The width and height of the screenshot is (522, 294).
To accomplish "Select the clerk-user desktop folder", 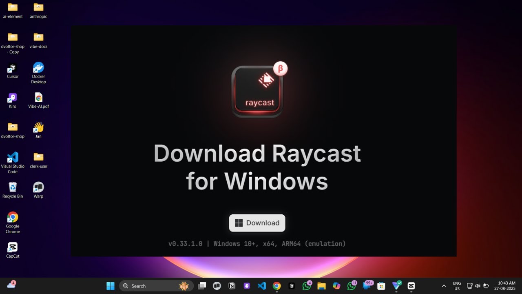I will pos(38,160).
